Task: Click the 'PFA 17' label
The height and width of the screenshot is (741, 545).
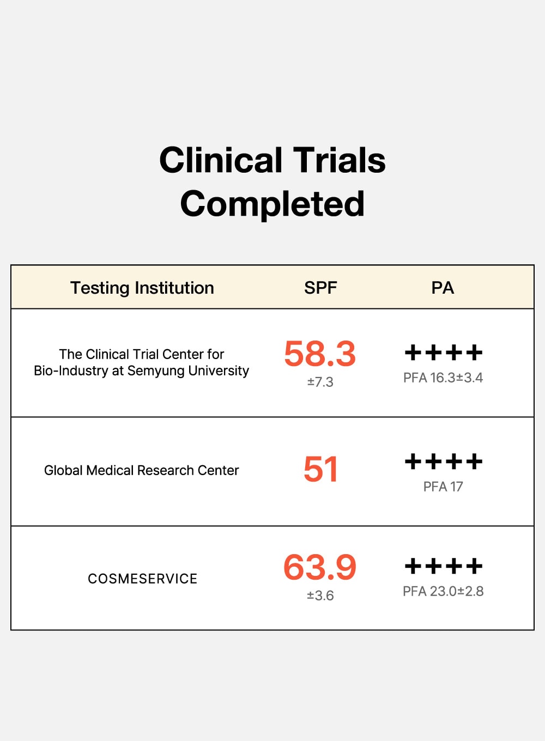Action: coord(443,487)
